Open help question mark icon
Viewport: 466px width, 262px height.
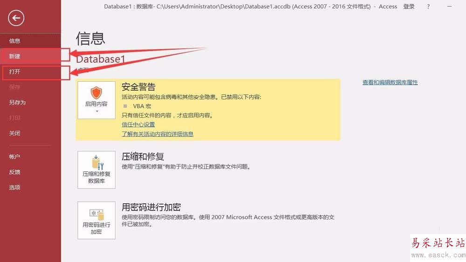428,7
